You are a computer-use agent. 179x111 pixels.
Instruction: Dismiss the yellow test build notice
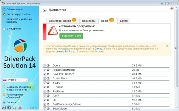pos(167,46)
